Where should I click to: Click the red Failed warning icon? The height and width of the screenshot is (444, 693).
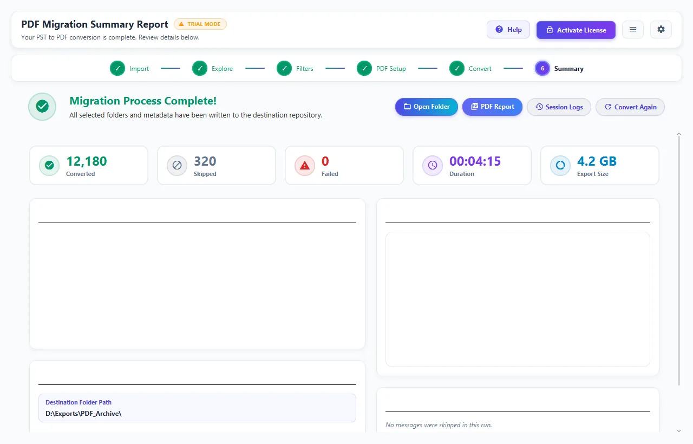pyautogui.click(x=305, y=166)
